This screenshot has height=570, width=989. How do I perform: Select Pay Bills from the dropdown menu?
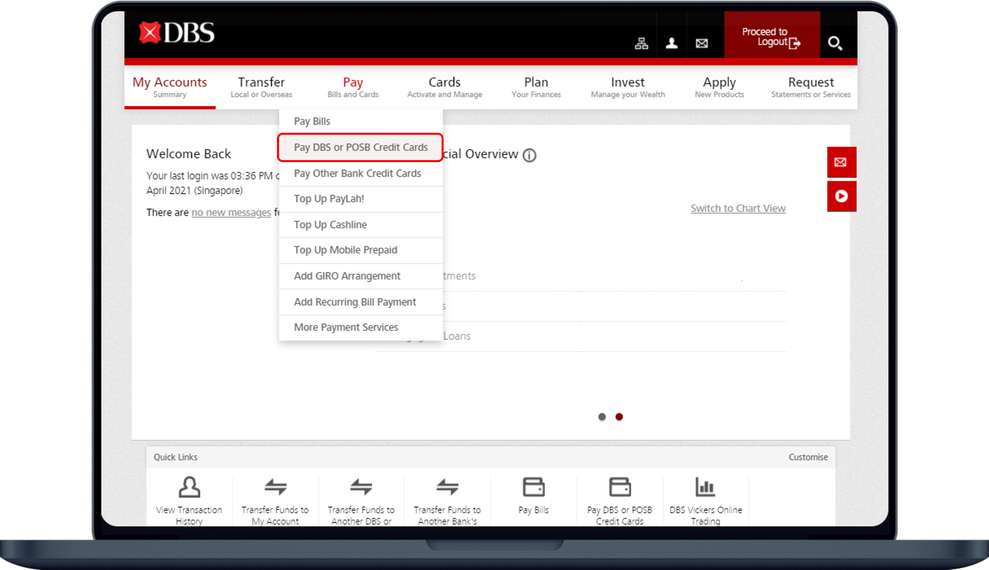point(312,121)
